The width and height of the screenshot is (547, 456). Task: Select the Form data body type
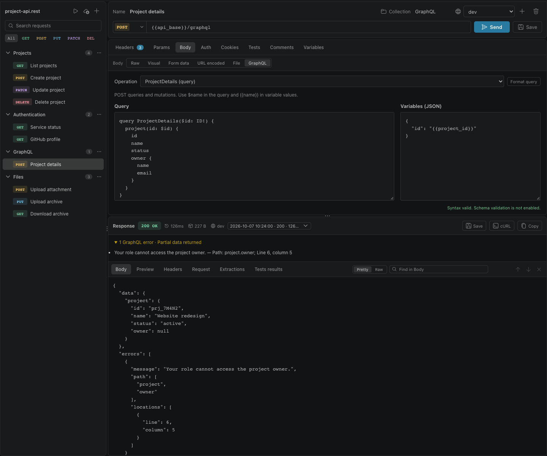point(179,63)
